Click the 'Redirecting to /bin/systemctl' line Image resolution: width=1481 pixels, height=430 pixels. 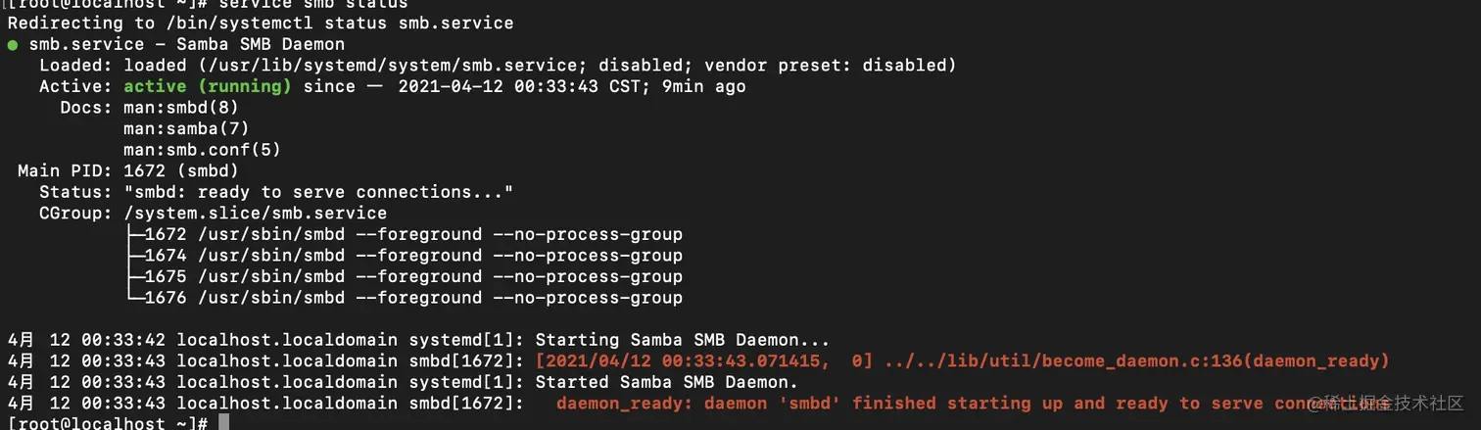pyautogui.click(x=260, y=23)
